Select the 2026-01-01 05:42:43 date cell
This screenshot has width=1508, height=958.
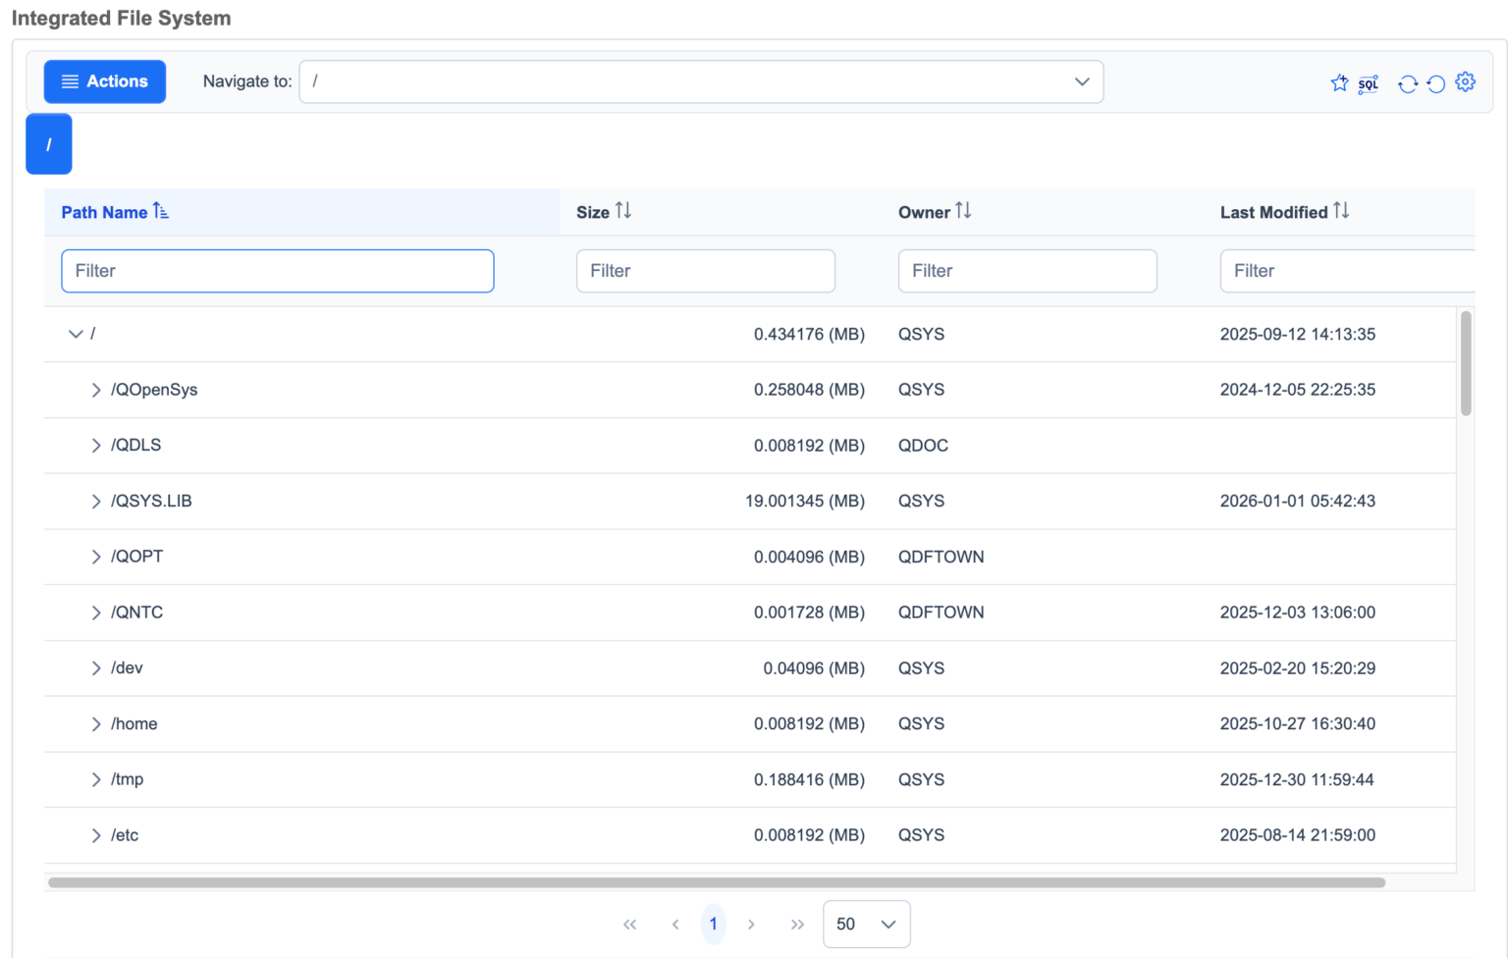pos(1298,502)
